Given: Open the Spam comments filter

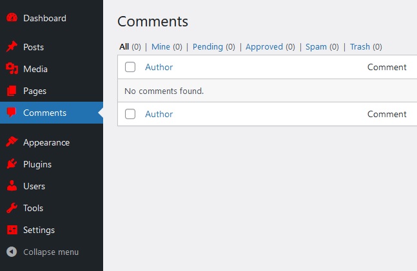Looking at the screenshot, I should 316,46.
